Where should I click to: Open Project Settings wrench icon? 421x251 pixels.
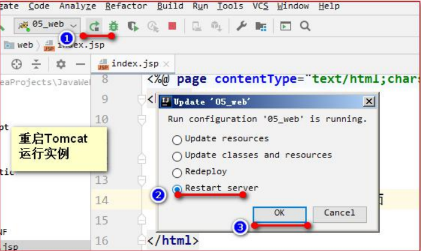coord(241,26)
